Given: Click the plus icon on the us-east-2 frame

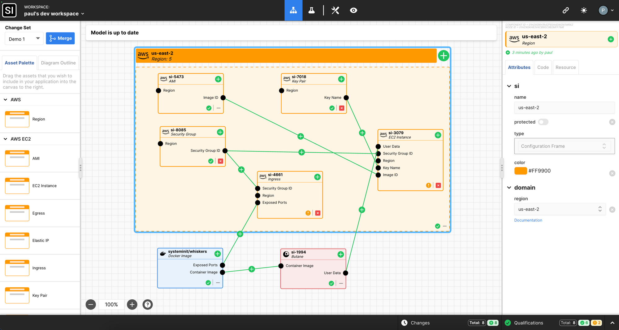Looking at the screenshot, I should pyautogui.click(x=444, y=56).
